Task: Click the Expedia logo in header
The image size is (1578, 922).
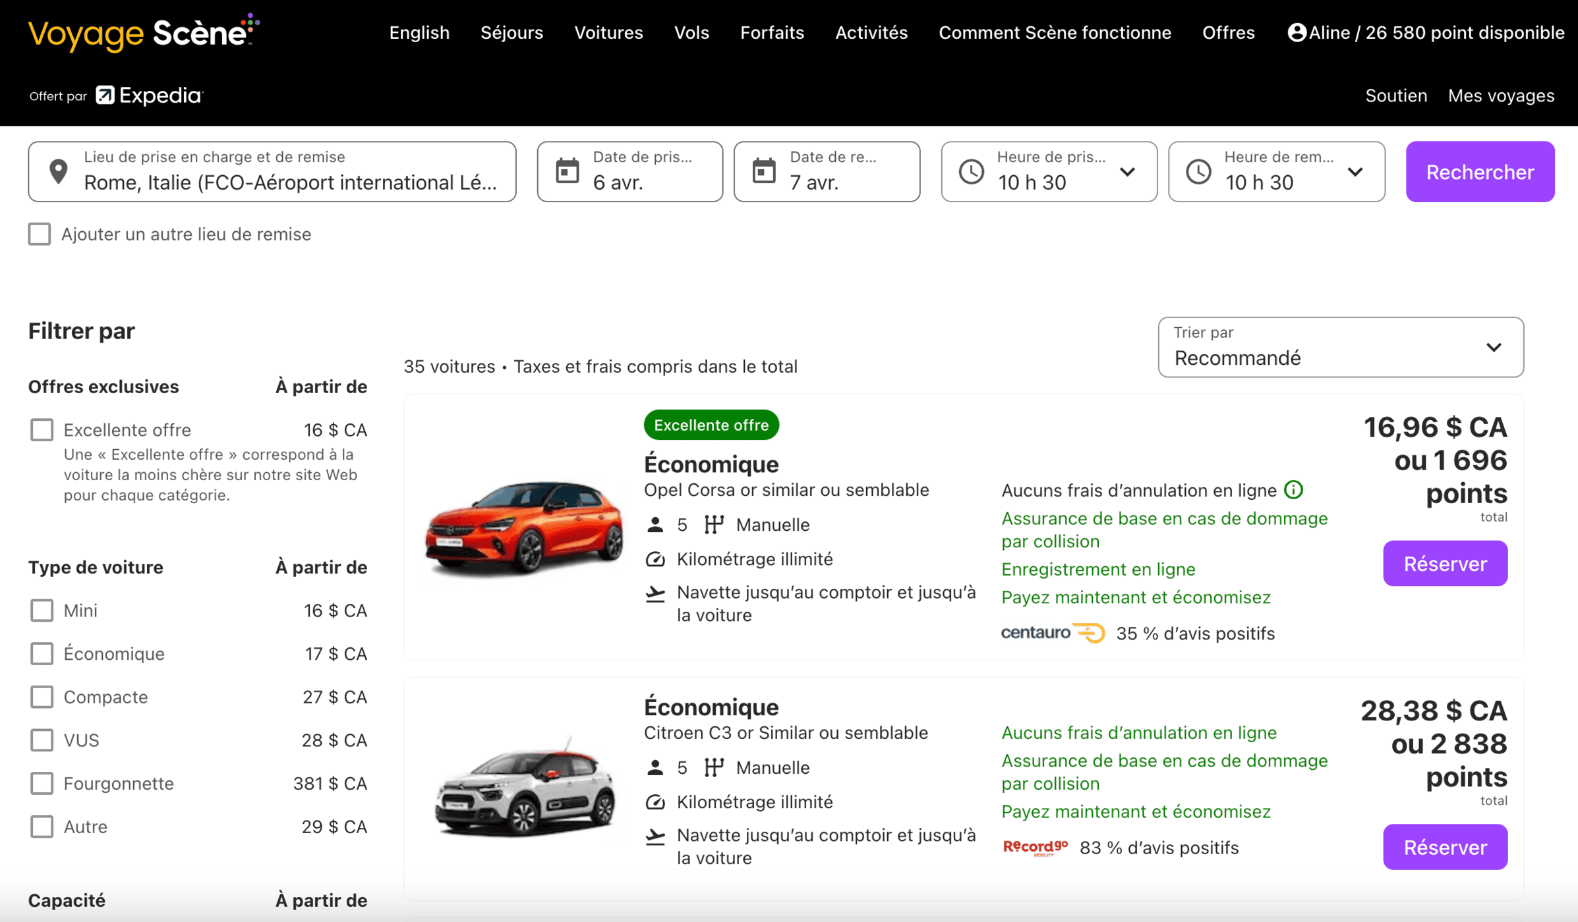Action: pos(150,95)
